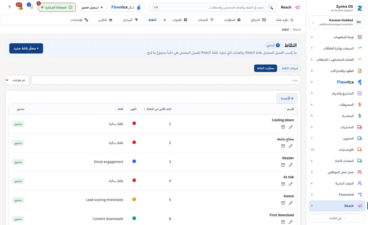Archive the يحتاج متابعة row
Viewport: 368px width, 225px height.
(x=283, y=146)
